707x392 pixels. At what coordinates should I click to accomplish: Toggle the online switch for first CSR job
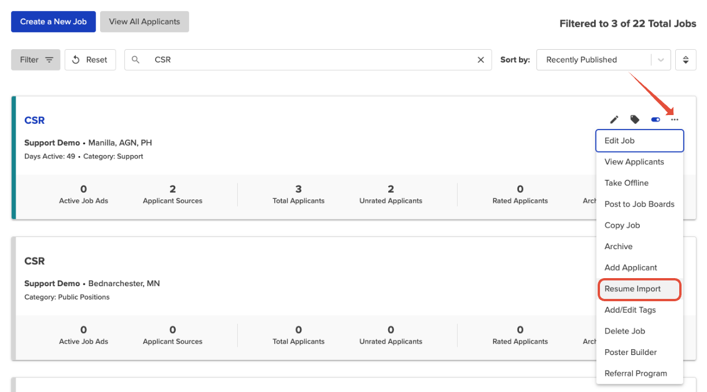click(656, 120)
